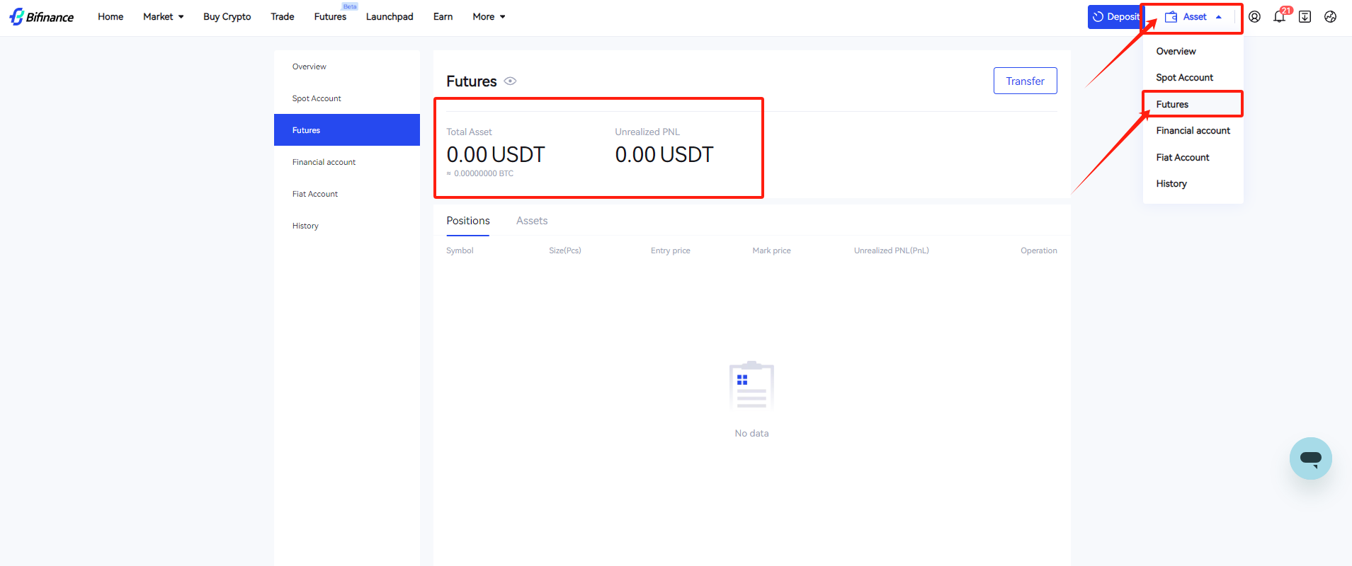Screen dimensions: 1352x566
Task: Expand the Market dropdown menu
Action: (164, 17)
